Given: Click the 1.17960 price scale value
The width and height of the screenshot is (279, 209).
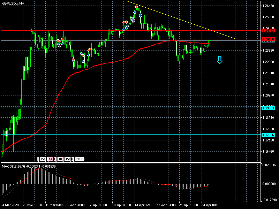Looking at the screenshot, I should point(268,129).
